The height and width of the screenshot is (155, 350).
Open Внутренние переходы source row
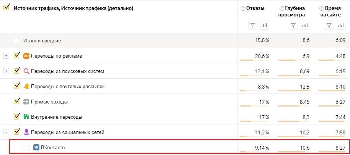(x=56, y=117)
